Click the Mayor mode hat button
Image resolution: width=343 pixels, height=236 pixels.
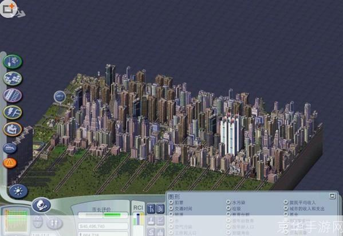pyautogui.click(x=41, y=205)
